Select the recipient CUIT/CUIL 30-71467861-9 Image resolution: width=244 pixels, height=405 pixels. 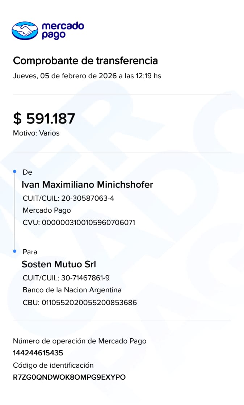(x=66, y=278)
